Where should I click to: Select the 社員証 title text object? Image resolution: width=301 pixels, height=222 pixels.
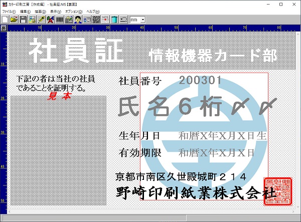tap(76, 51)
